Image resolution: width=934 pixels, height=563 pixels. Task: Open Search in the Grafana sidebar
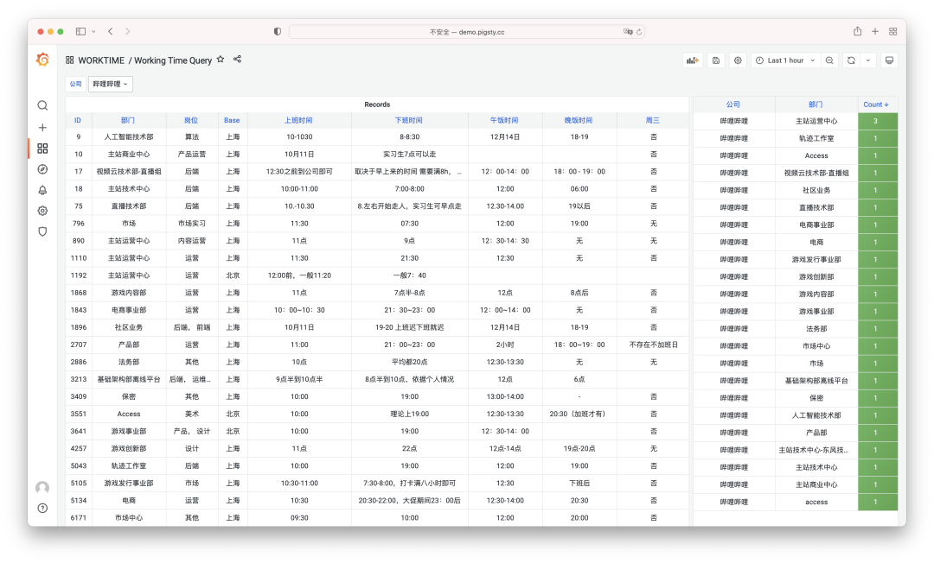point(42,105)
